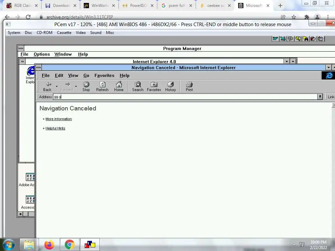
Task: Click the Helpful Hints link
Action: point(55,128)
